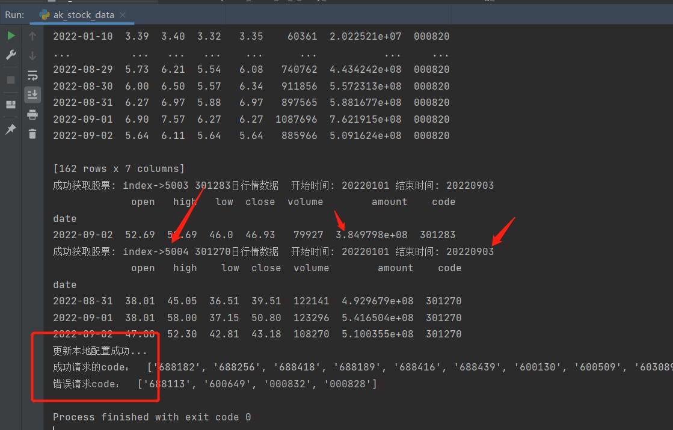Toggle Scroll to End of console
The height and width of the screenshot is (430, 673).
coord(32,94)
